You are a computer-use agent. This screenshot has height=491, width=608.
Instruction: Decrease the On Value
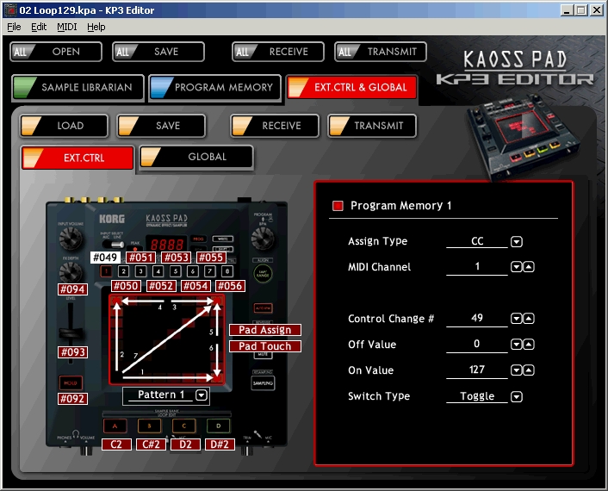click(516, 370)
